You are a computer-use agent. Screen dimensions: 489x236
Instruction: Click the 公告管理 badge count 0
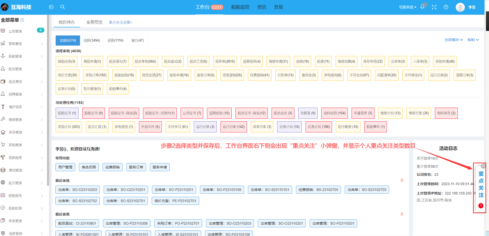[x=41, y=30]
